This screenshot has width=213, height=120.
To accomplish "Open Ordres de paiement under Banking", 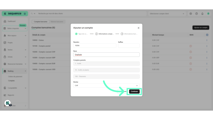I will click(x=15, y=77).
